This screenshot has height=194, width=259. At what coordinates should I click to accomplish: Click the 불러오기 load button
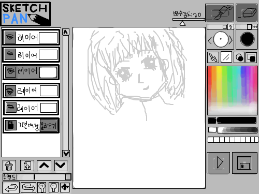(x=49, y=126)
